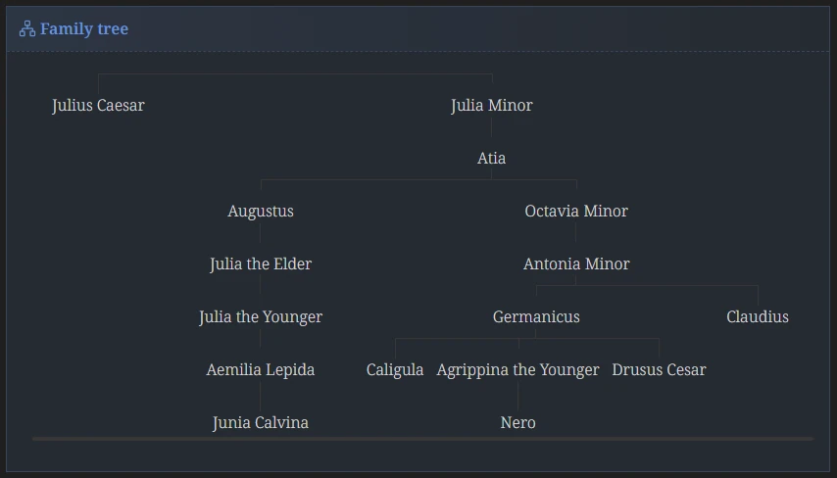Click the horizontal scrollbar below the tree
The width and height of the screenshot is (837, 478).
[x=422, y=439]
